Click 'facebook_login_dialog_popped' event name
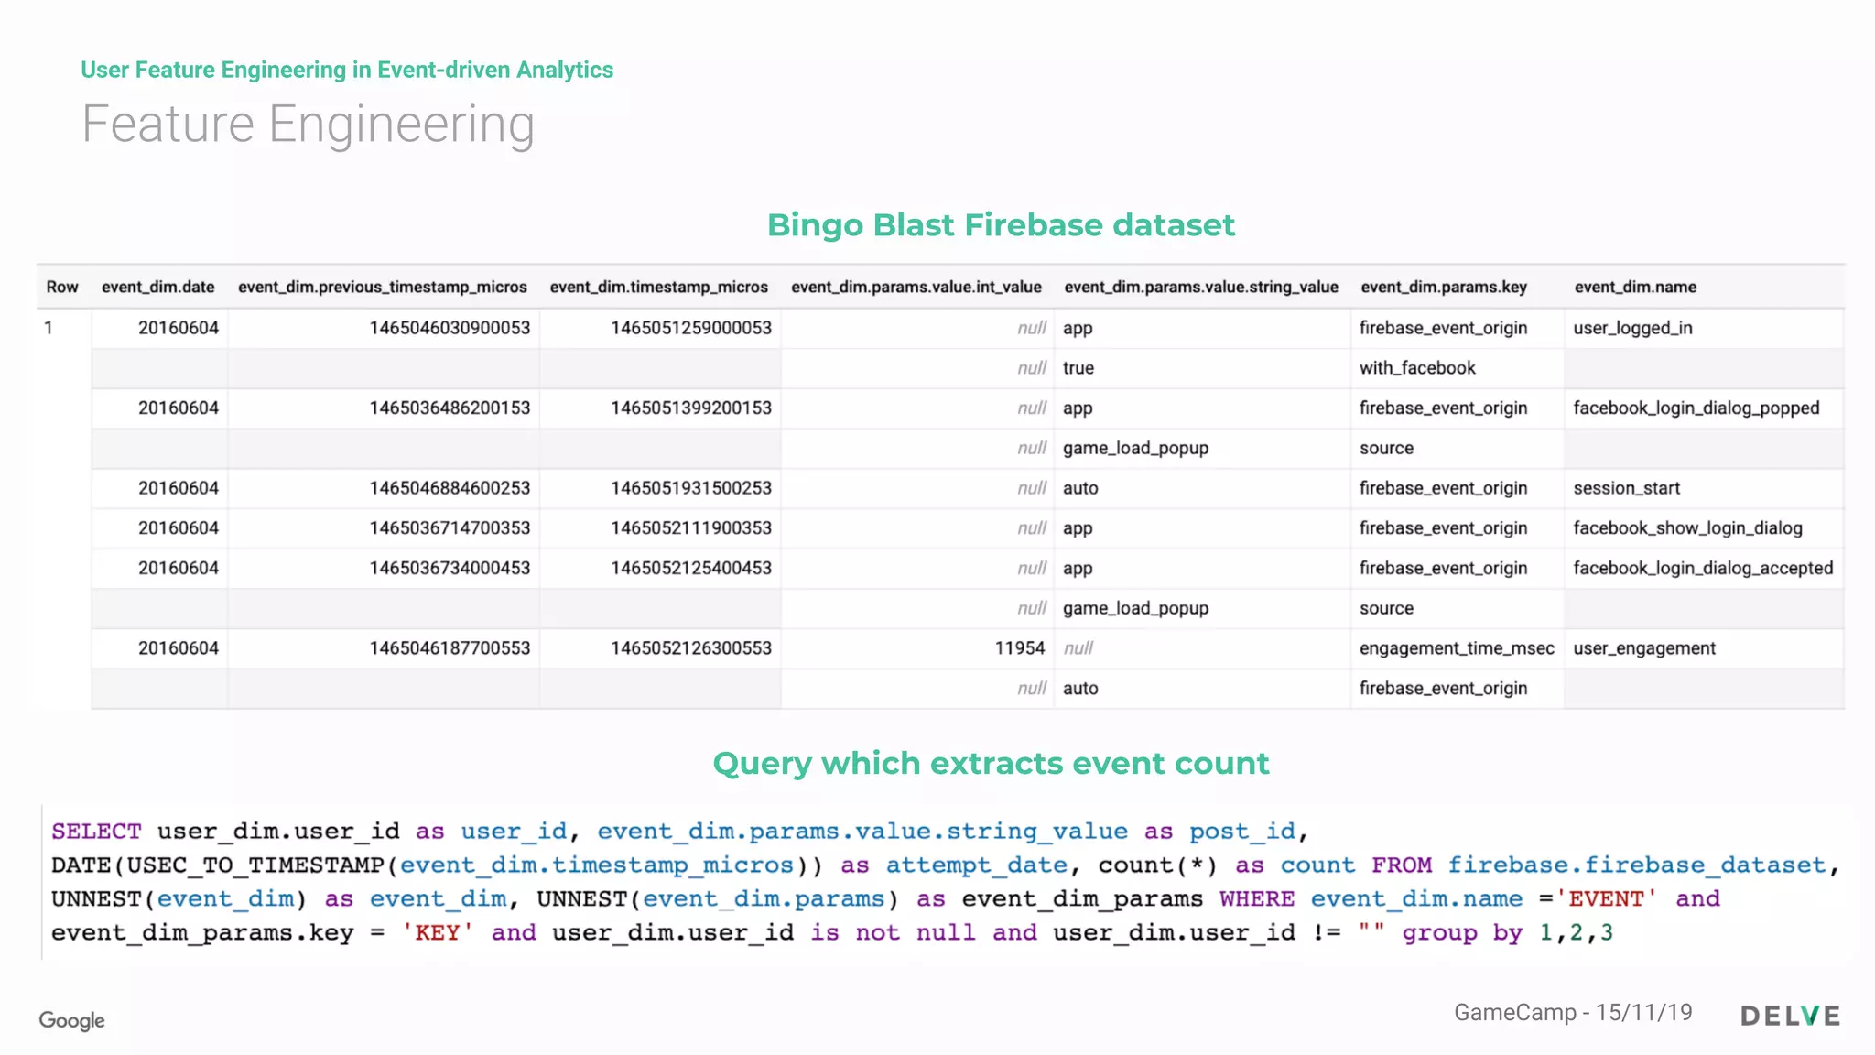The image size is (1875, 1055). (1696, 408)
